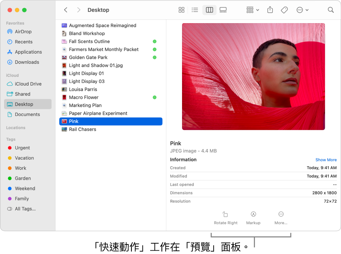Select Desktop in sidebar
This screenshot has height=254, width=341.
point(27,104)
